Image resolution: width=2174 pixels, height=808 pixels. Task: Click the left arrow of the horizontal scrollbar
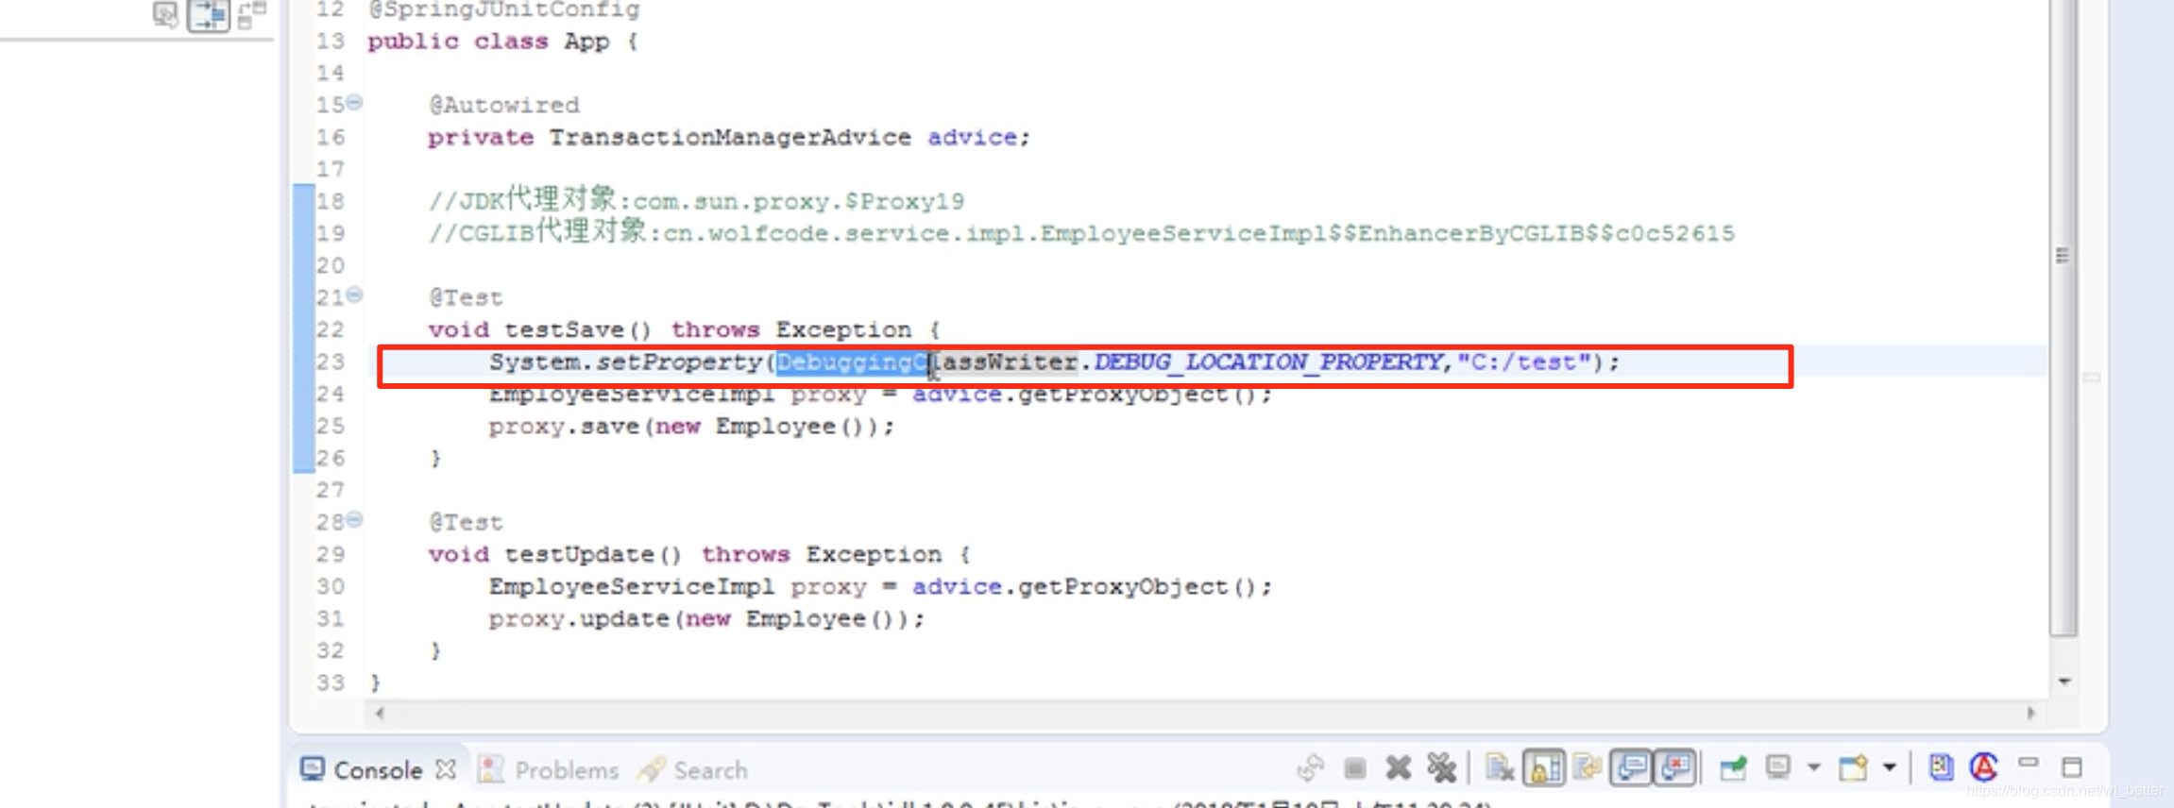(x=380, y=714)
